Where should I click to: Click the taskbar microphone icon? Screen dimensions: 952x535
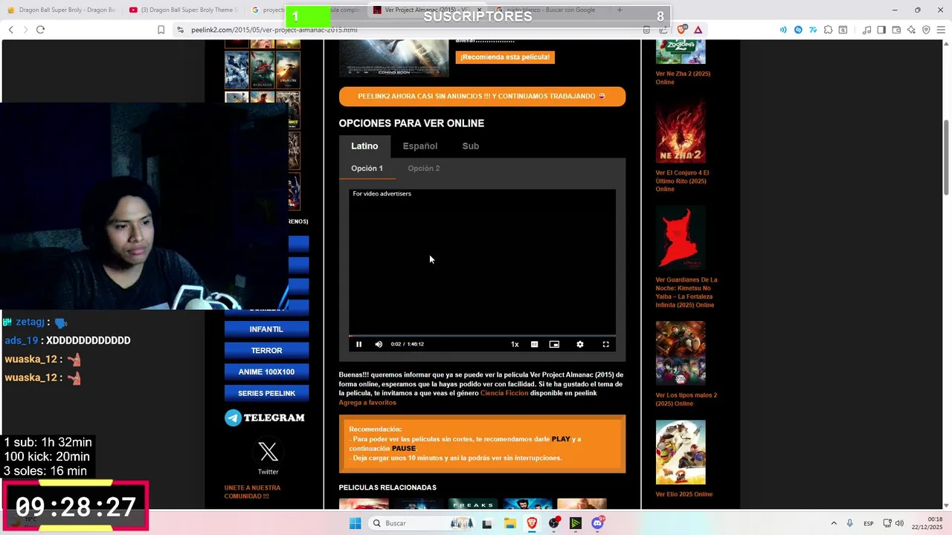coord(850,523)
